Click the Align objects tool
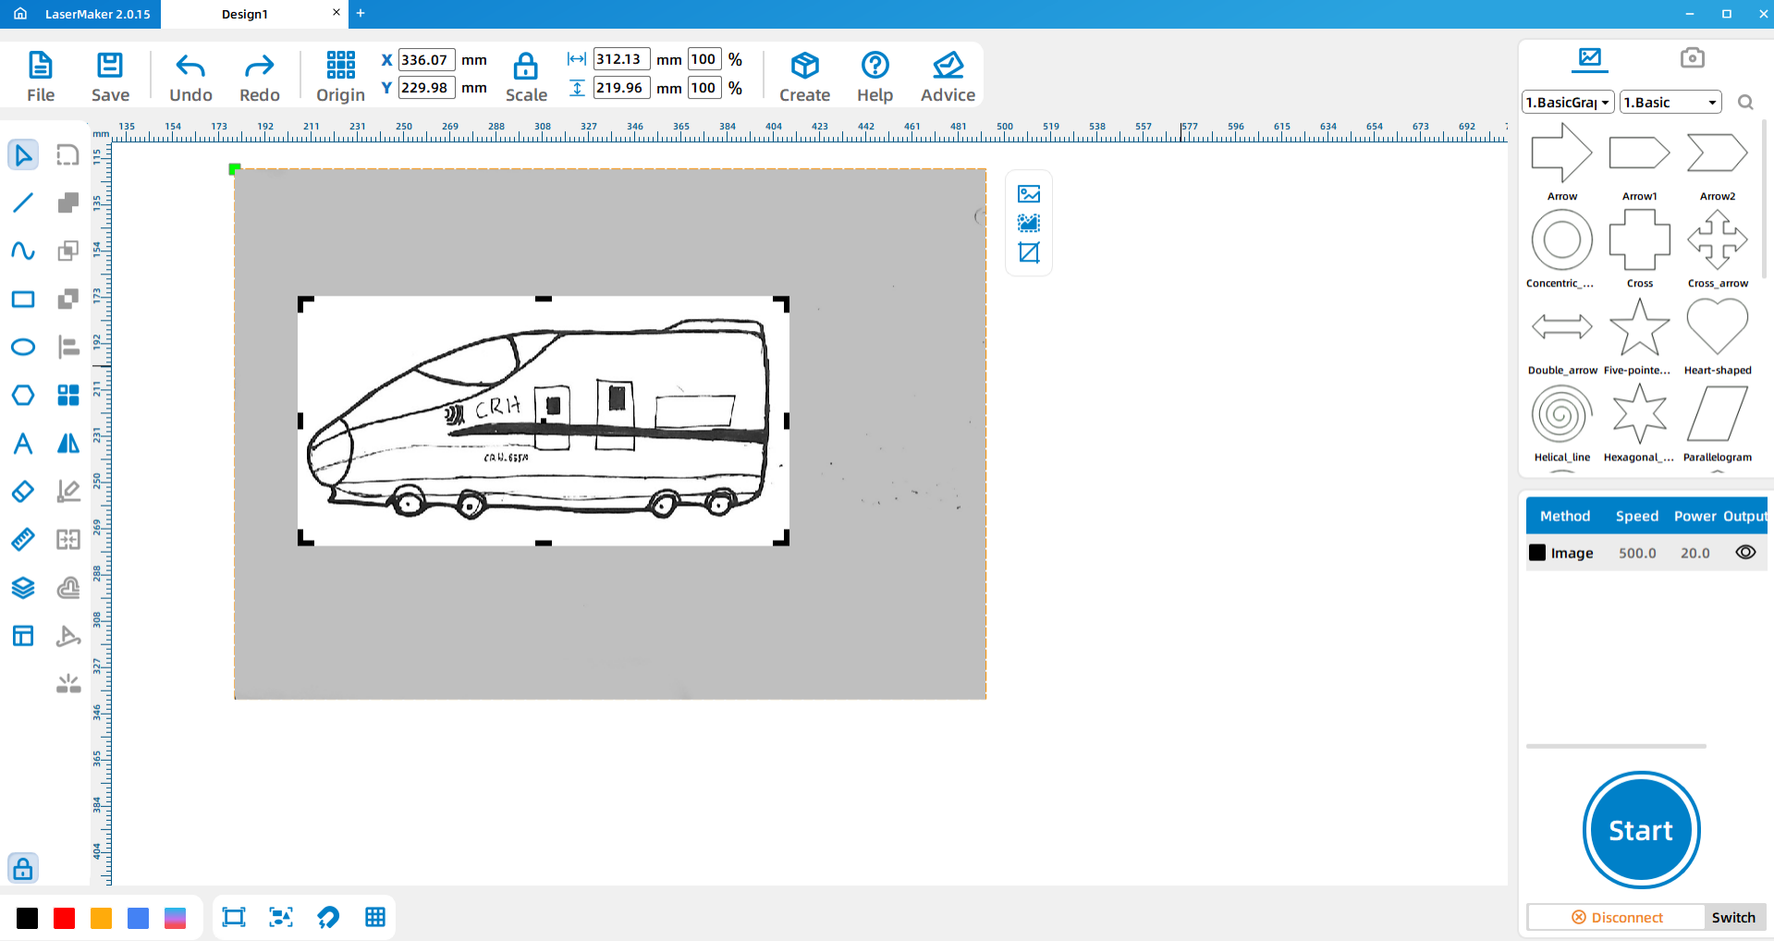1774x941 pixels. click(68, 347)
